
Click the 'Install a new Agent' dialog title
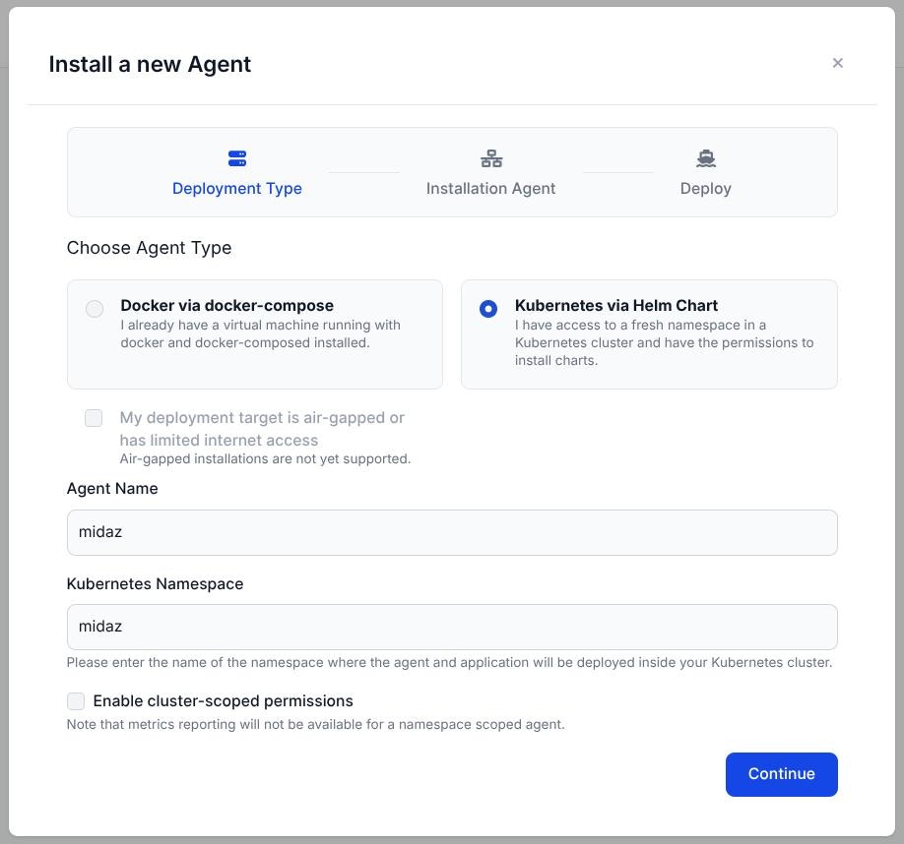[x=150, y=64]
